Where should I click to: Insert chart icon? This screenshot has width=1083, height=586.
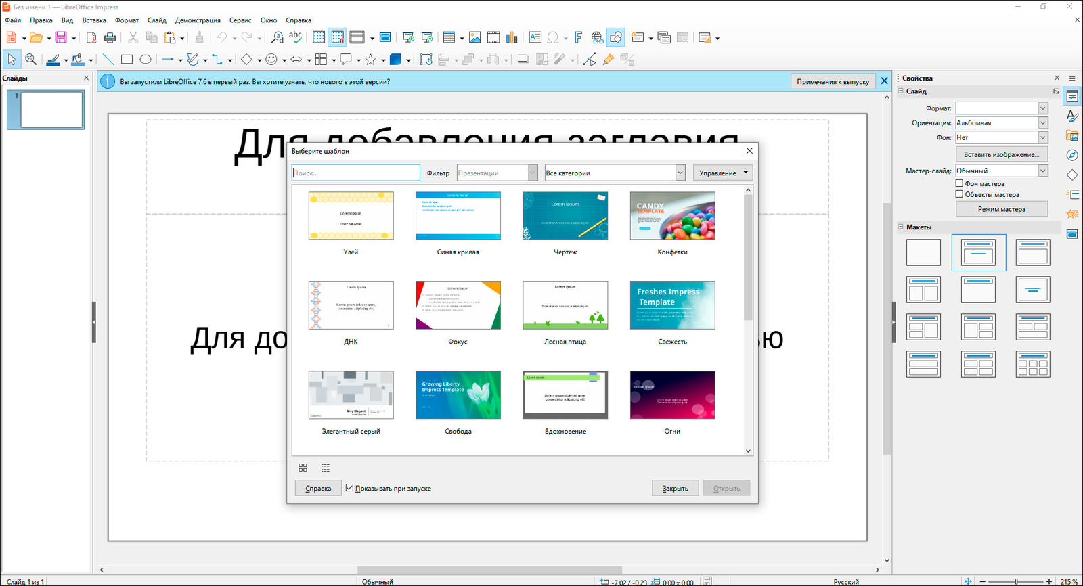click(x=512, y=38)
